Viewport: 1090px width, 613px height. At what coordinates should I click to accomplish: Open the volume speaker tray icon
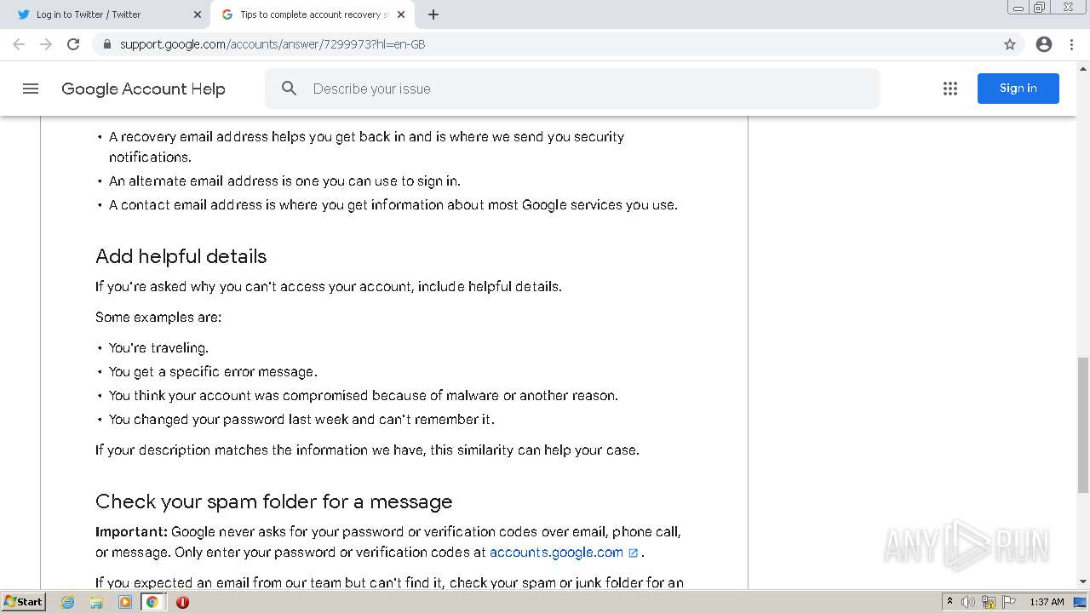click(x=968, y=602)
